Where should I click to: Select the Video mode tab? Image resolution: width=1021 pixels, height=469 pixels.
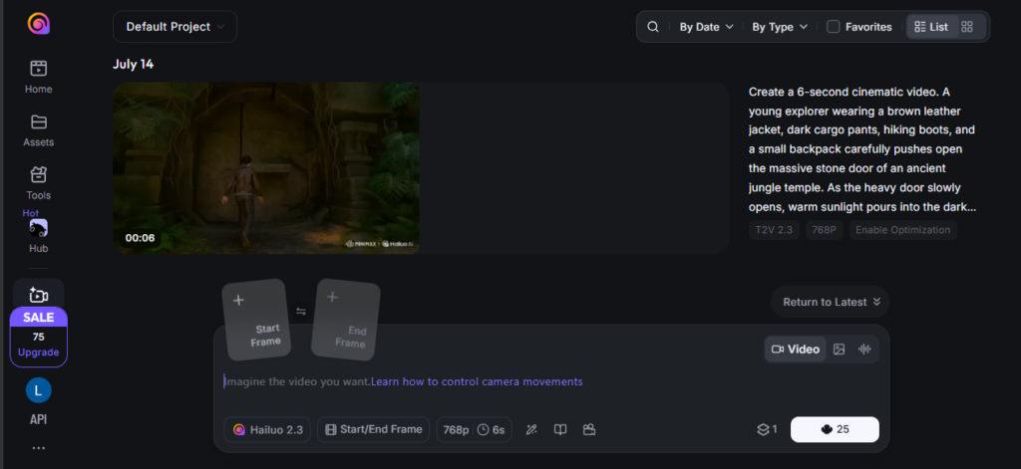[x=795, y=350]
